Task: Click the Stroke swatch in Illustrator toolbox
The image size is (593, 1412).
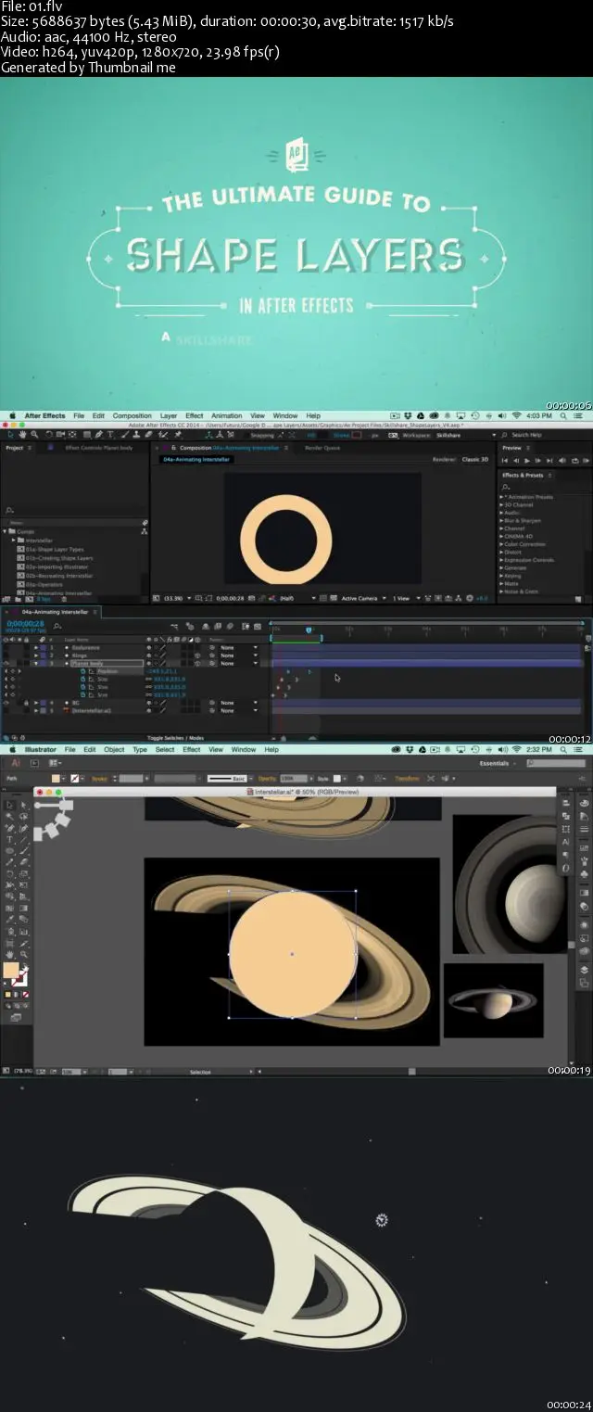Action: tap(20, 979)
